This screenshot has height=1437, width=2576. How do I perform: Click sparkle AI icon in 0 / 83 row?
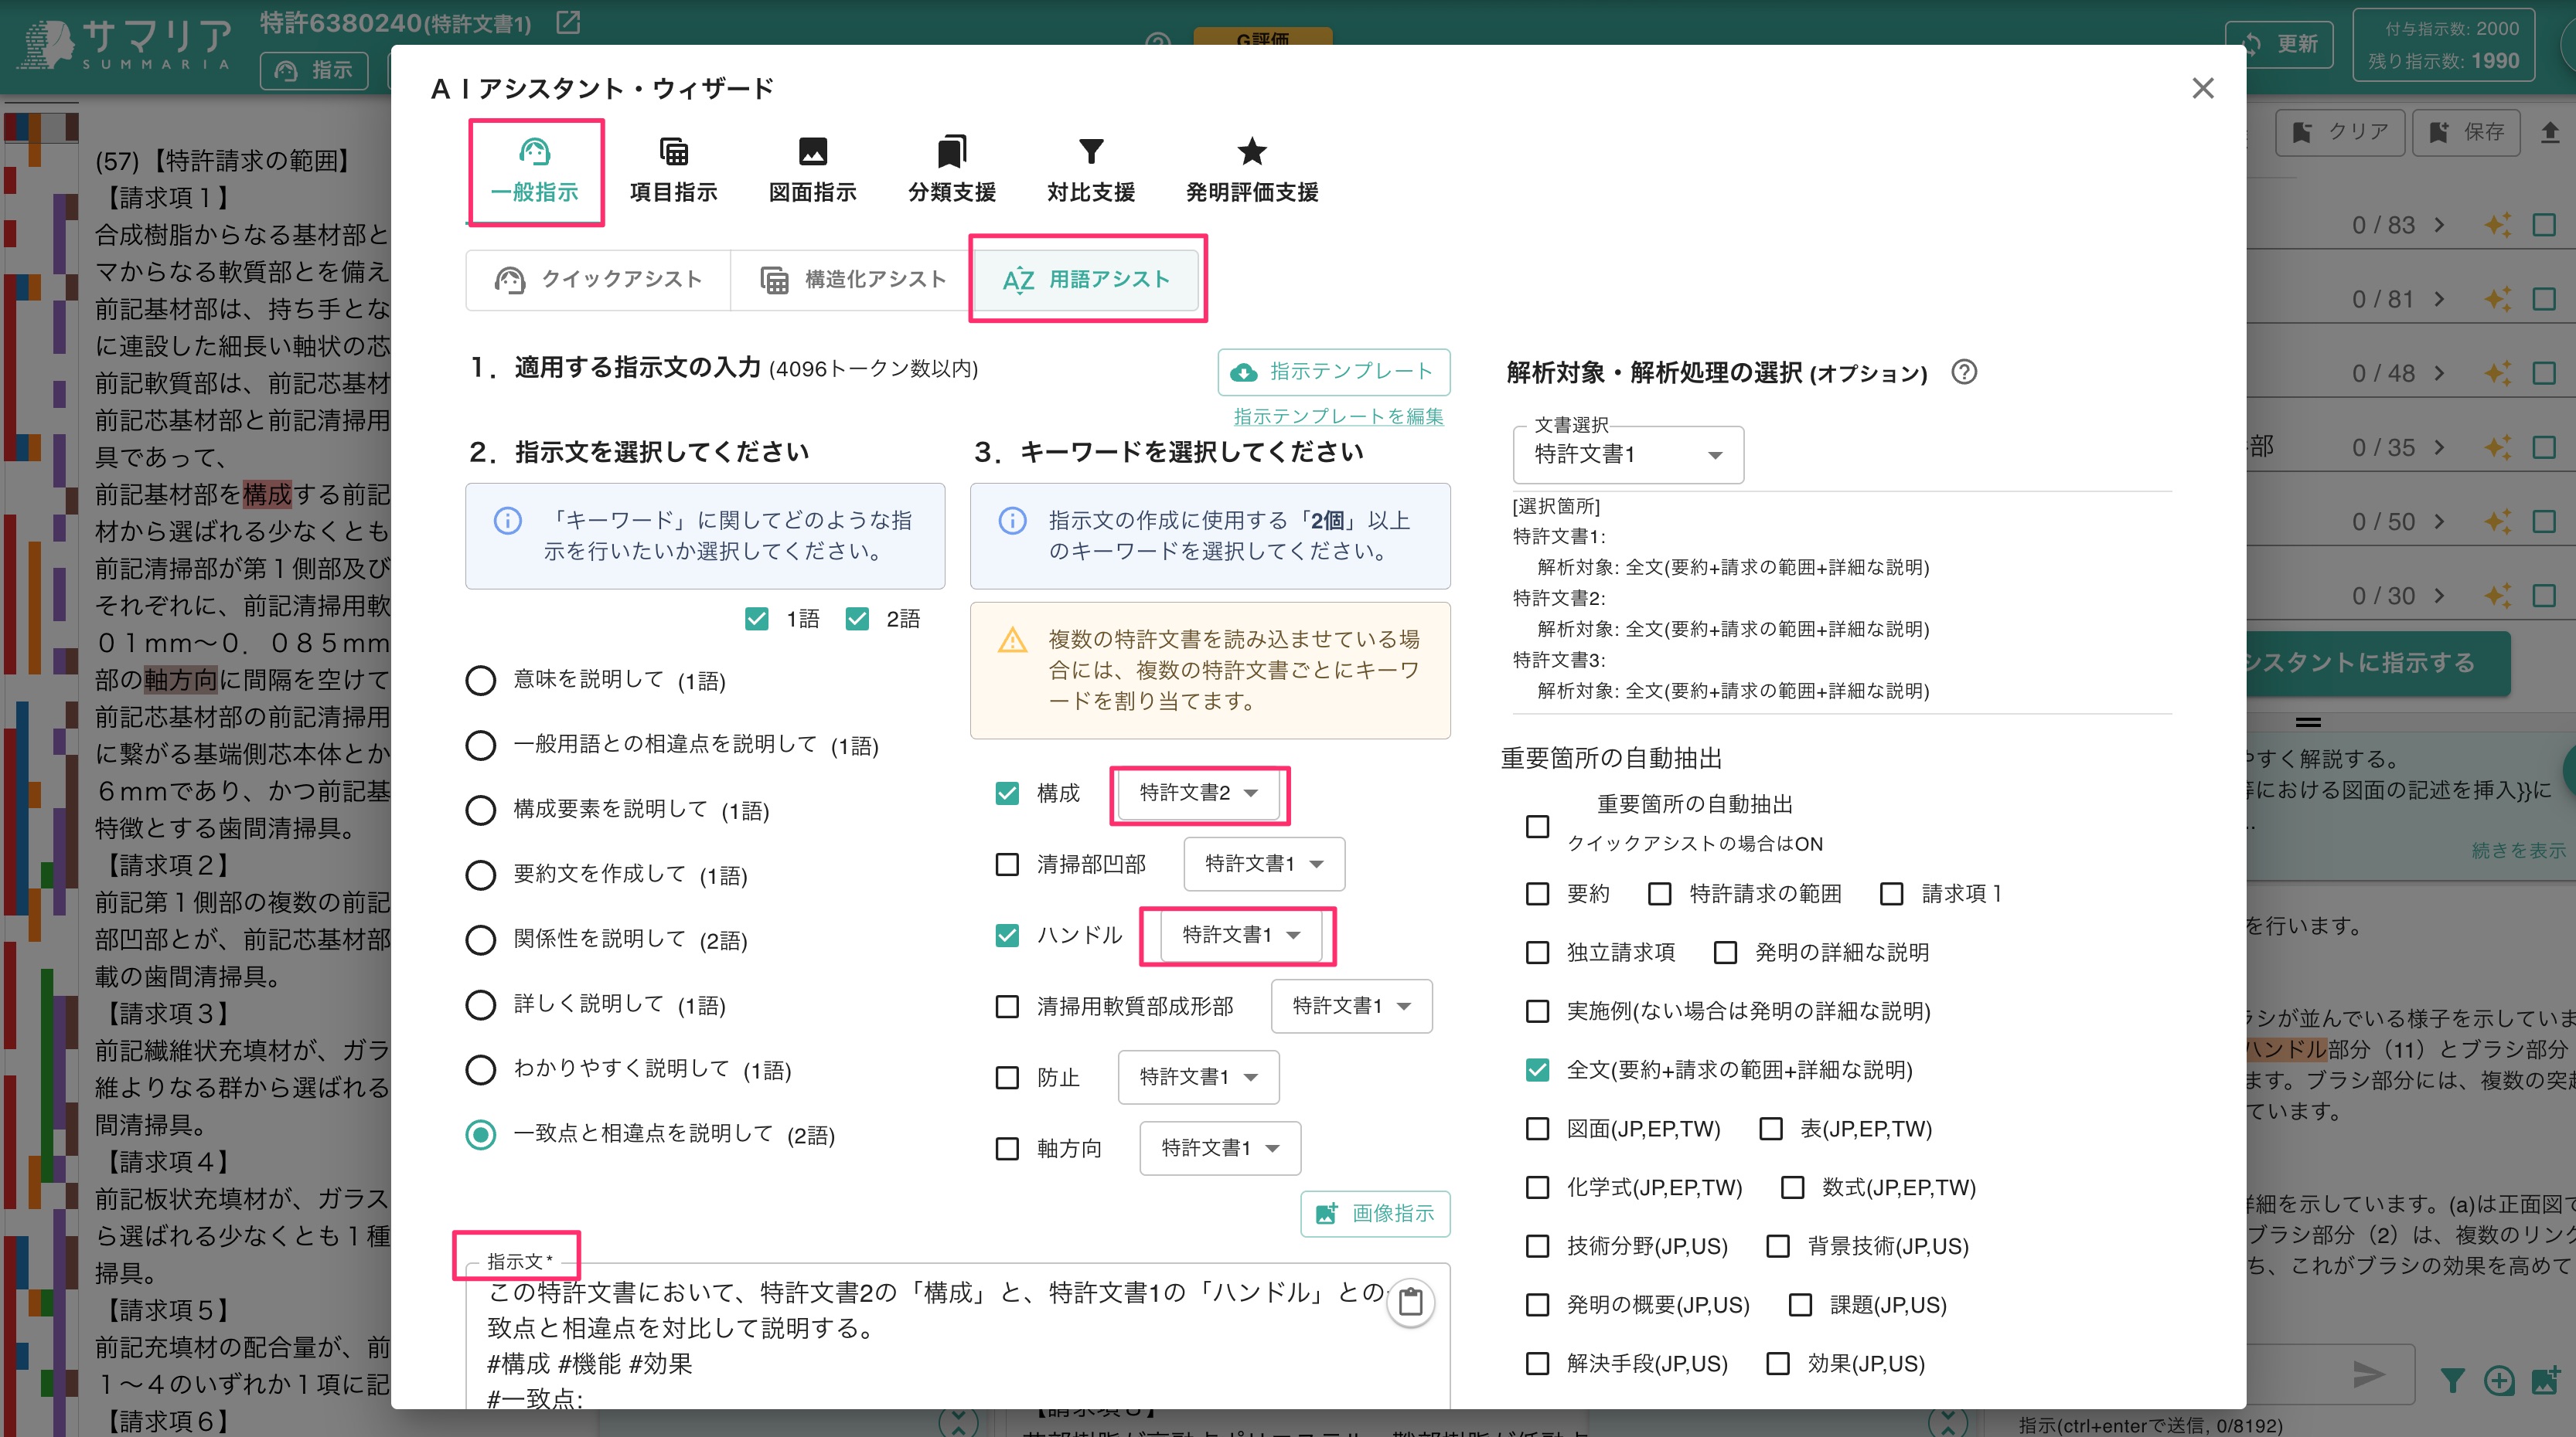pyautogui.click(x=2497, y=225)
